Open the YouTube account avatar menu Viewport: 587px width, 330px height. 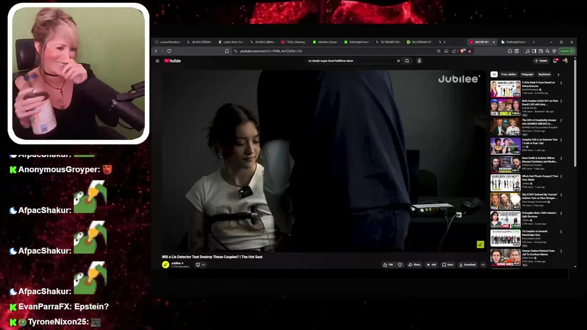(565, 60)
